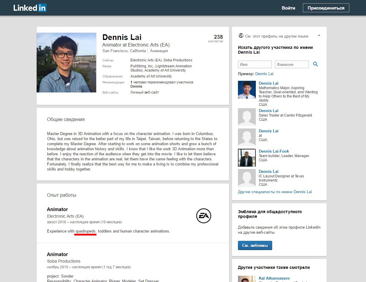Click photo of Dennis Lai Mathematics Major
Image resolution: width=366 pixels, height=282 pixels.
pos(247,90)
